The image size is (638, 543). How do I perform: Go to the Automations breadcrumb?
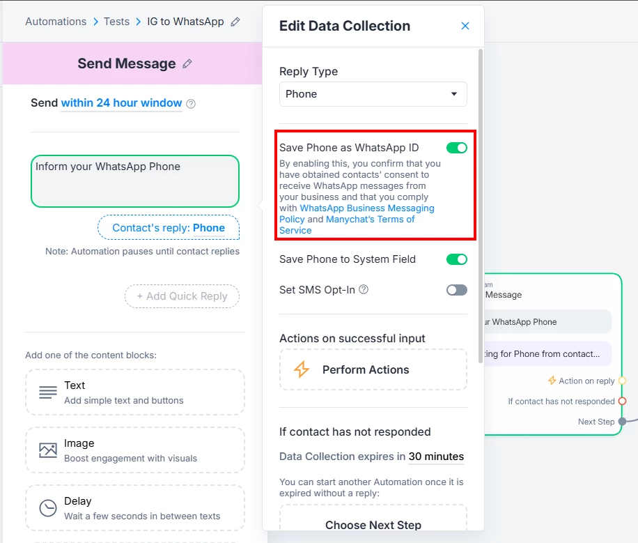[x=56, y=22]
